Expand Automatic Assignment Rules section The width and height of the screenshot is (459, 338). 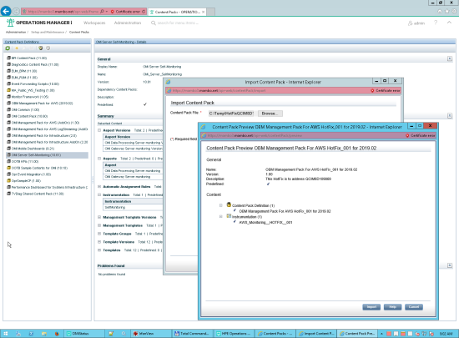99,186
